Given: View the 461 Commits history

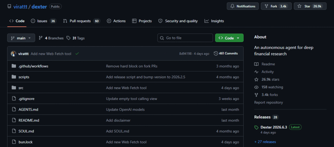Looking at the screenshot, I should (226, 53).
